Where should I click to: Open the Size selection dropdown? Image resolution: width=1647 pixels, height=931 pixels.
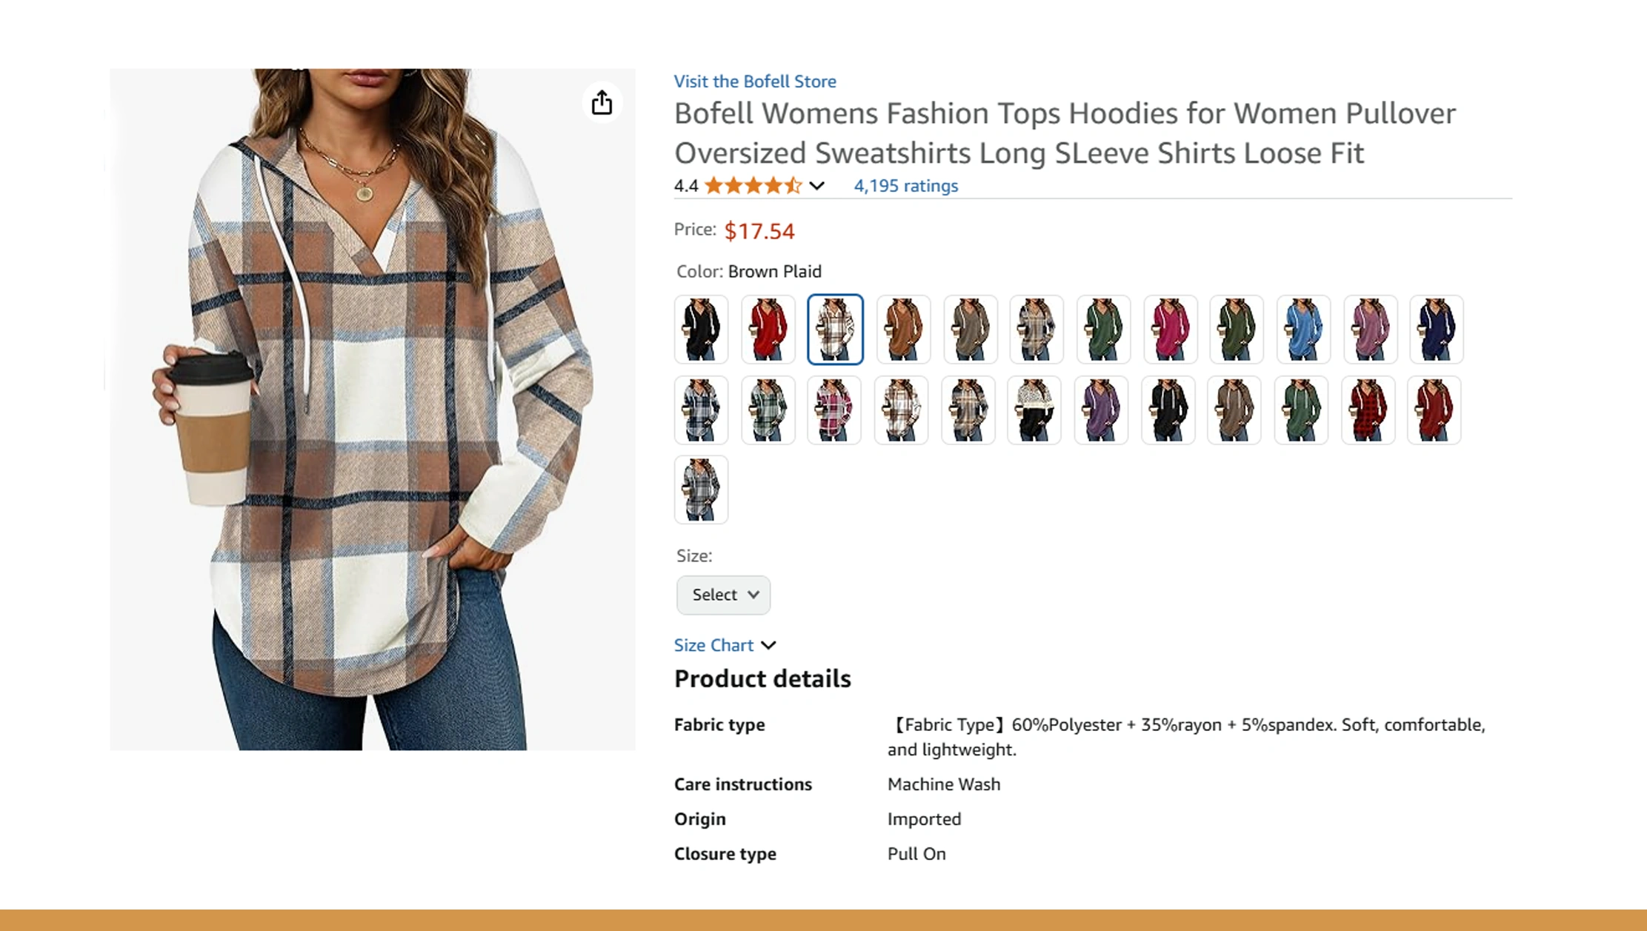tap(722, 595)
